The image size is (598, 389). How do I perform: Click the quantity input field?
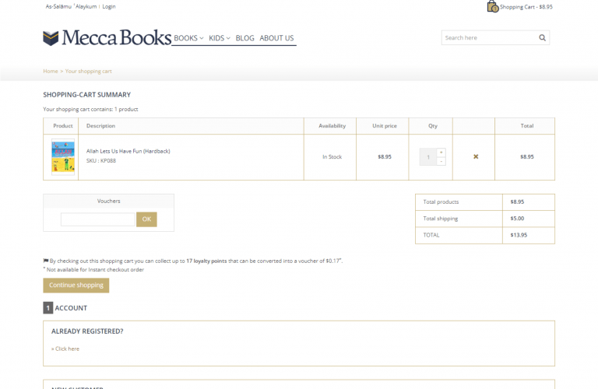(x=428, y=157)
